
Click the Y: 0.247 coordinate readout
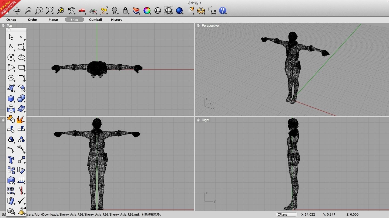(x=329, y=214)
